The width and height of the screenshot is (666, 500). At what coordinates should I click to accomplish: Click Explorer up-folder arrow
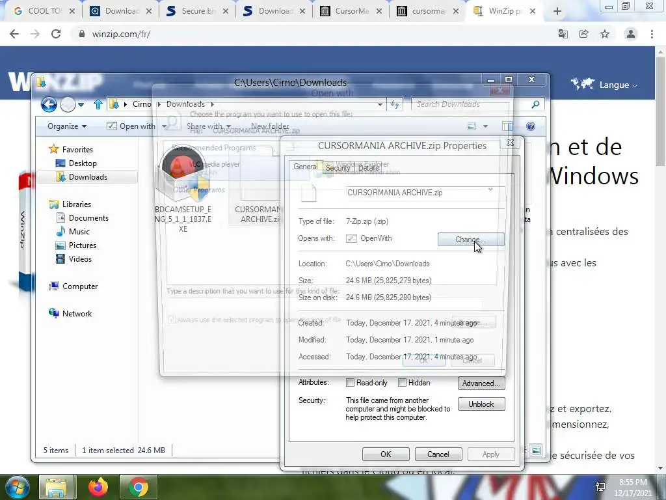pyautogui.click(x=98, y=104)
